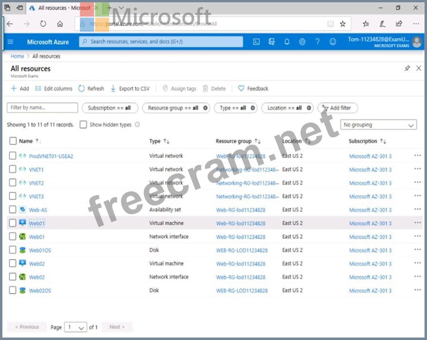Open the browser share icon
Screen dimensions: 427x340
(399, 24)
